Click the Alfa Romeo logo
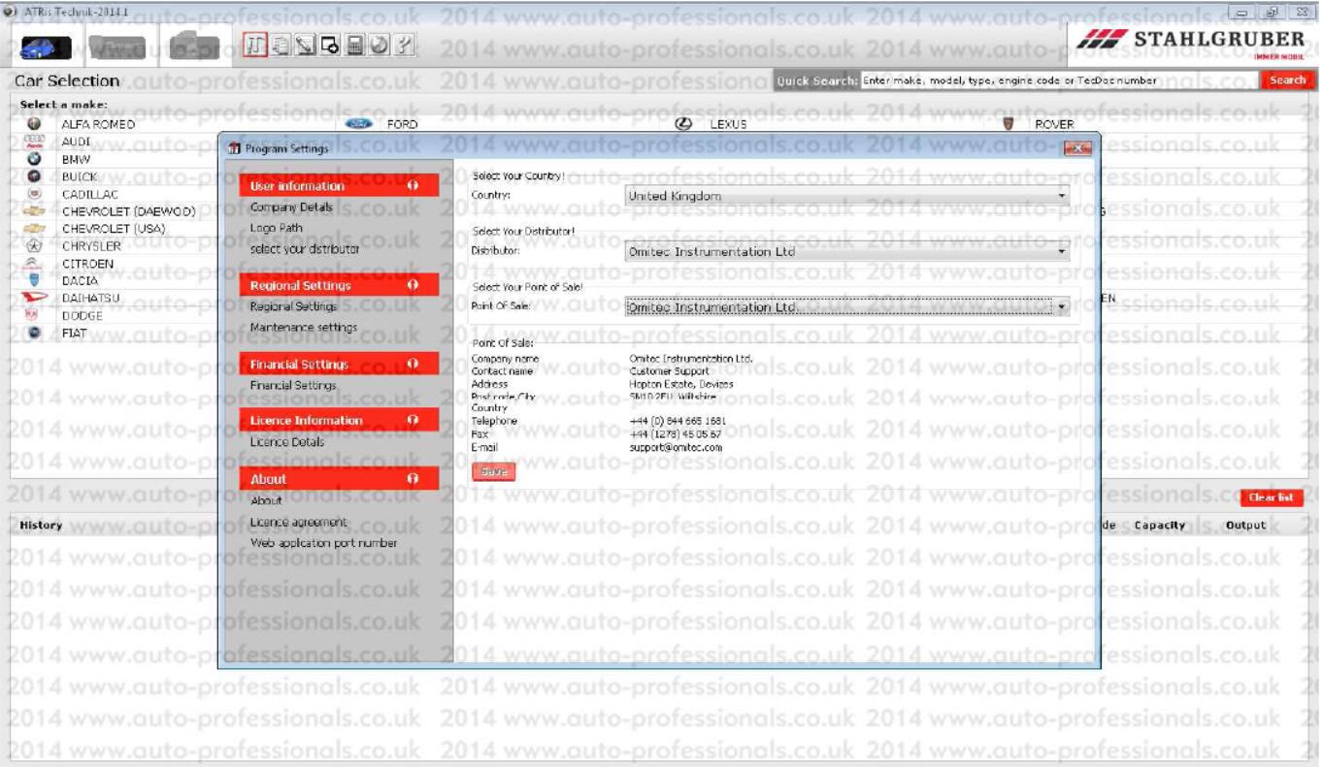The height and width of the screenshot is (767, 1324). tap(34, 124)
